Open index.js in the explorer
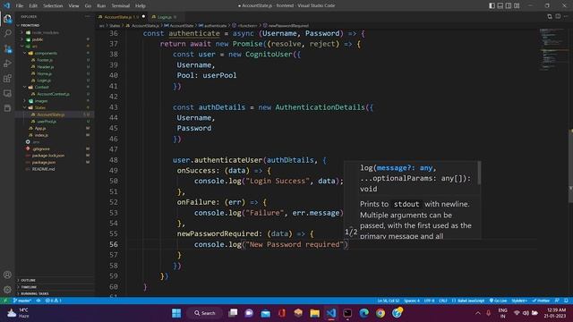 tap(41, 135)
